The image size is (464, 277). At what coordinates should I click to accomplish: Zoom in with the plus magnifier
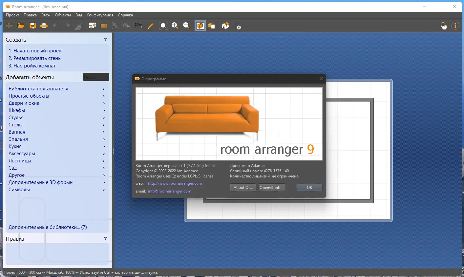tap(175, 26)
